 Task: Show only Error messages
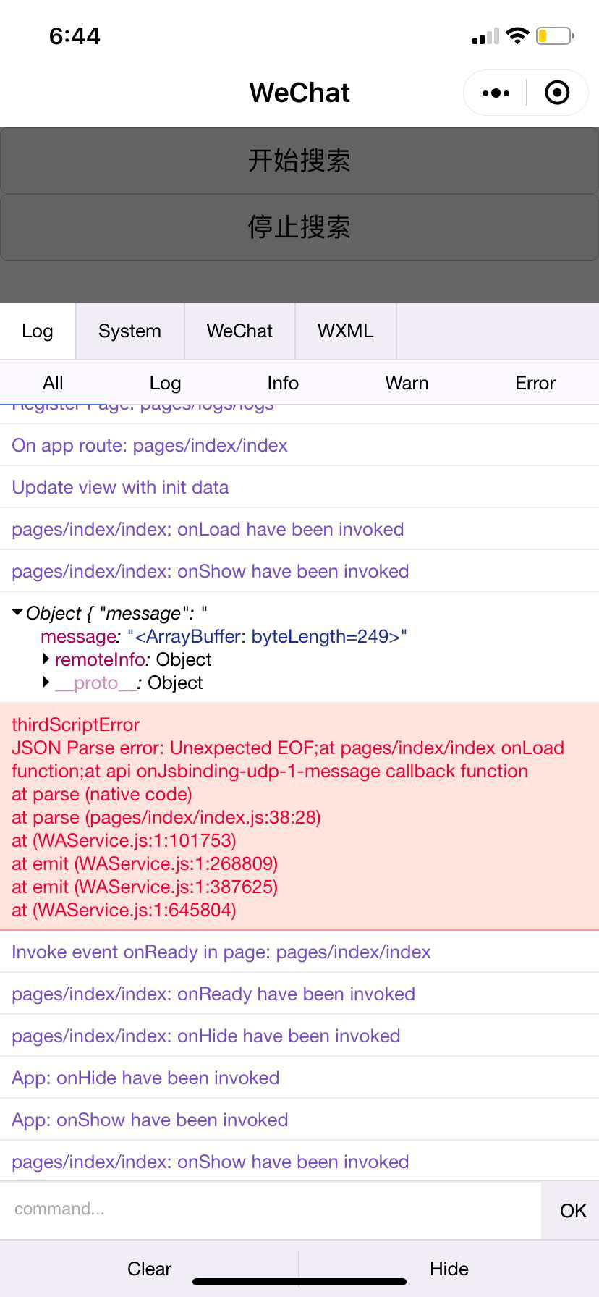(535, 383)
